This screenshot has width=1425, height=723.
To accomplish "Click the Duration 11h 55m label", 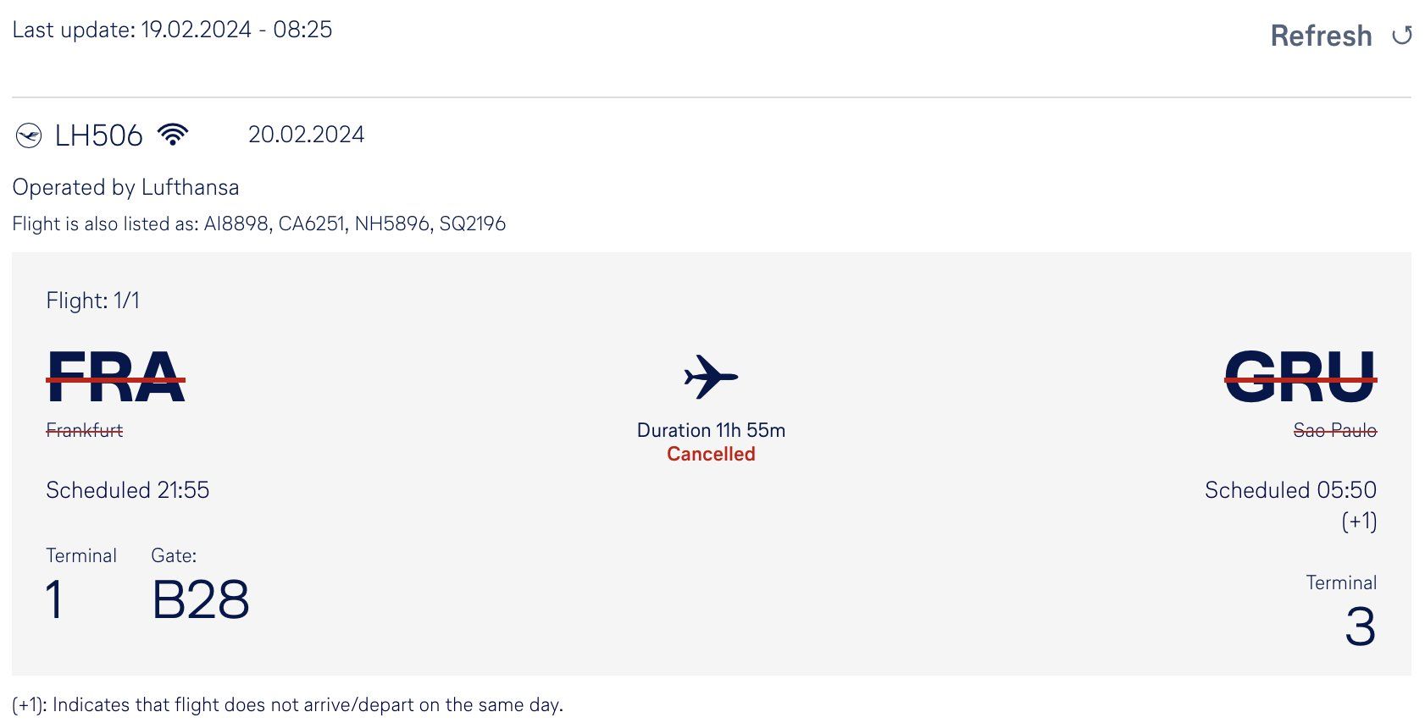I will click(711, 430).
